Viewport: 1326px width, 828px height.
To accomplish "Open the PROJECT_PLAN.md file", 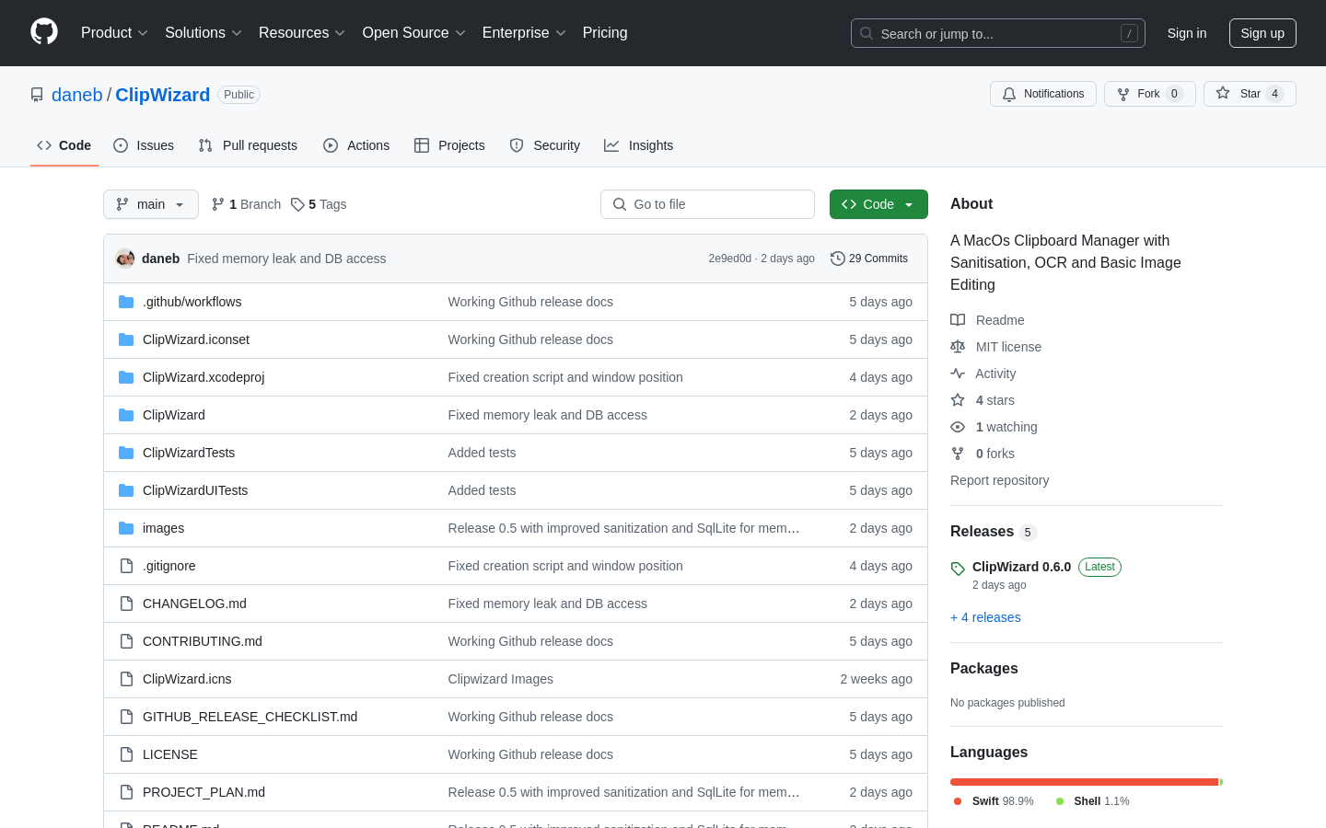I will point(204,792).
